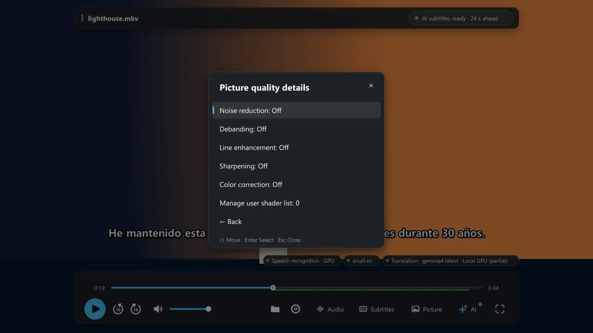
Task: Click Speech recognition GPU status chip
Action: pyautogui.click(x=302, y=261)
